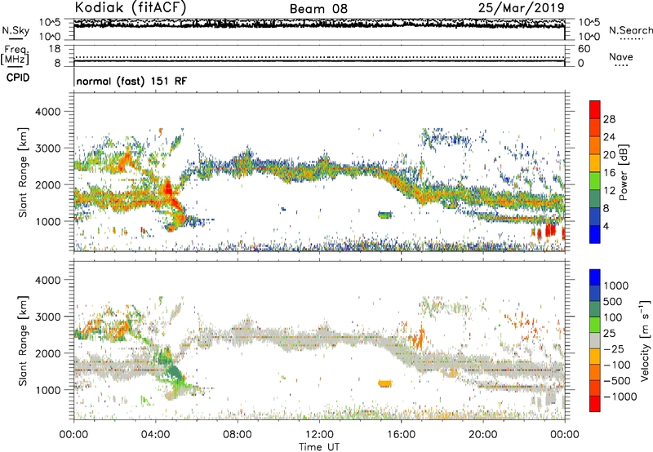The height and width of the screenshot is (452, 653).
Task: Select the 12 dB power colorbar label
Action: click(609, 190)
